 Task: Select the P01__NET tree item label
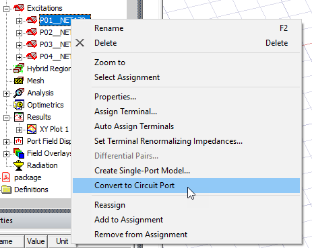tap(55, 20)
